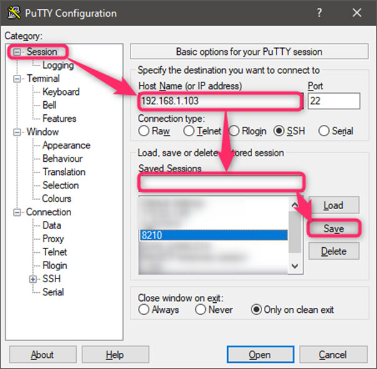Open the Serial category in tree
This screenshot has width=377, height=369.
coord(53,292)
